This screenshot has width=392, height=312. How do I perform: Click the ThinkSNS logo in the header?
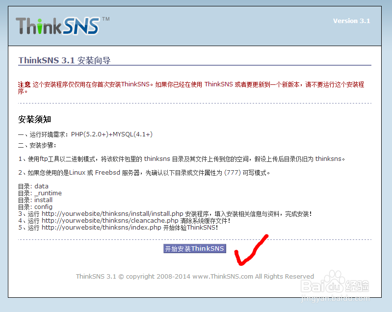(x=62, y=26)
